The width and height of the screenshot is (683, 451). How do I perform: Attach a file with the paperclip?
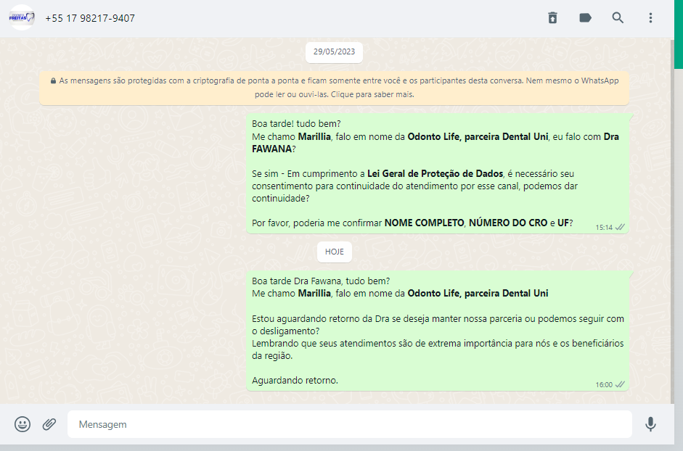(49, 424)
